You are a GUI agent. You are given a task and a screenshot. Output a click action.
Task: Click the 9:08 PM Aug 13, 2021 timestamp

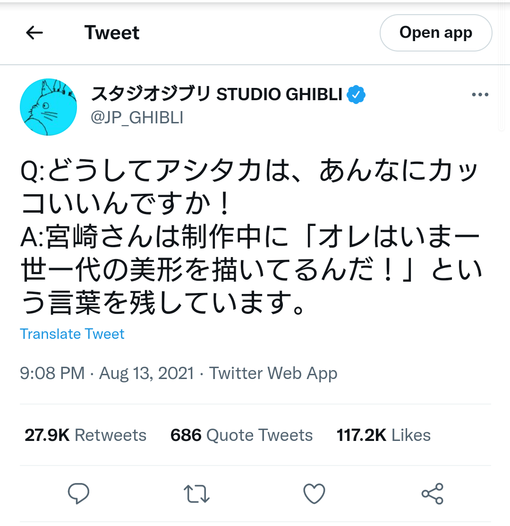tap(107, 373)
